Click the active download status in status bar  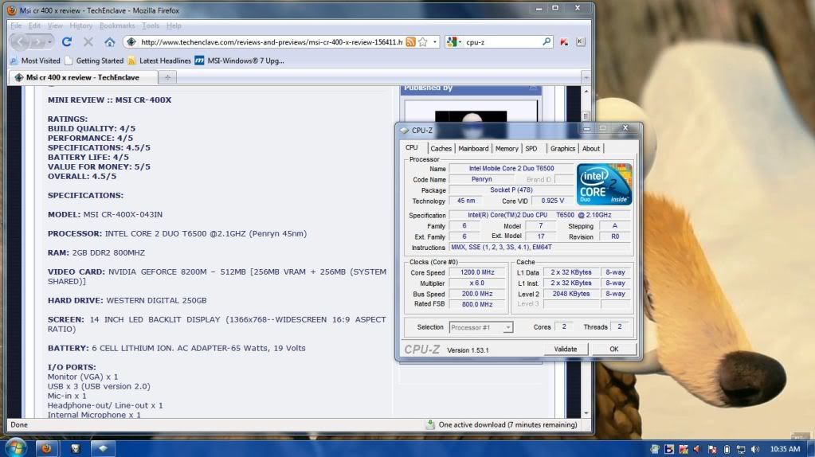click(x=502, y=425)
